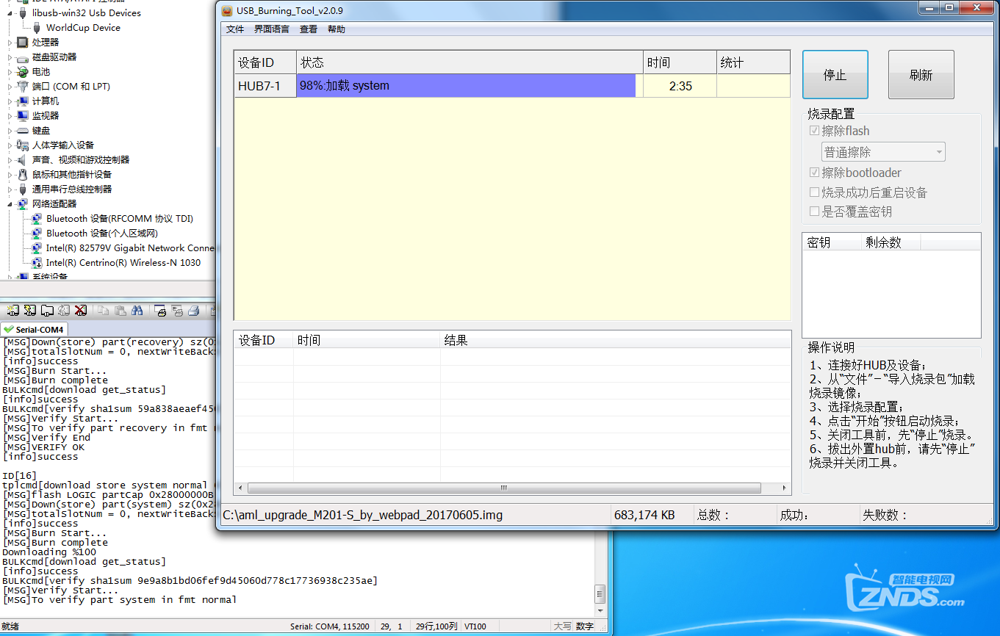Select the WorldCup Device tree item
The image size is (1000, 636).
[83, 27]
